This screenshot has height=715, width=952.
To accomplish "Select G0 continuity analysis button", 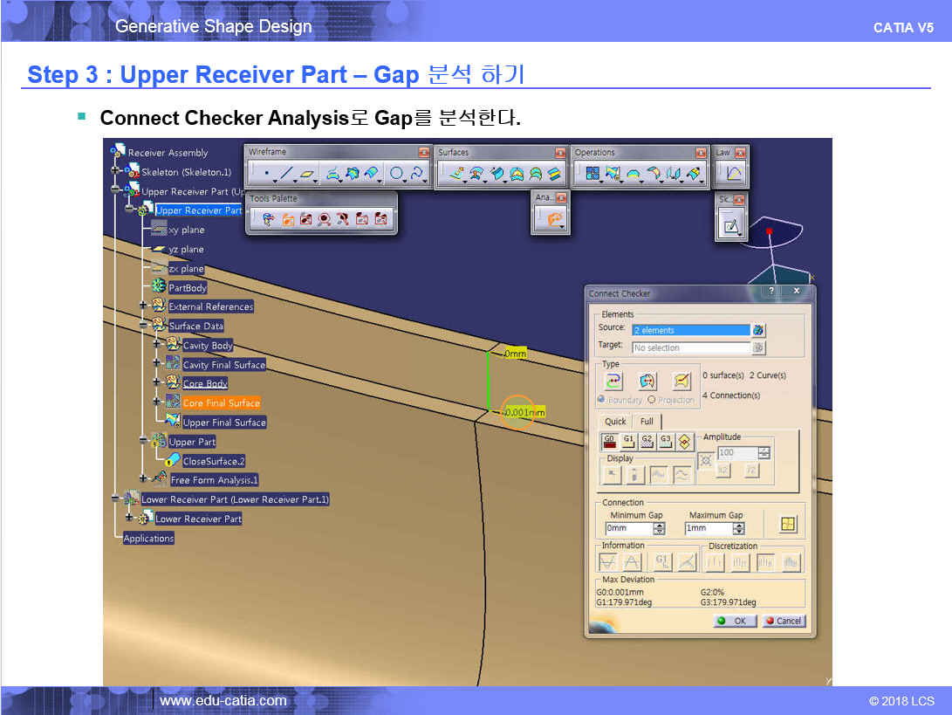I will tap(610, 441).
